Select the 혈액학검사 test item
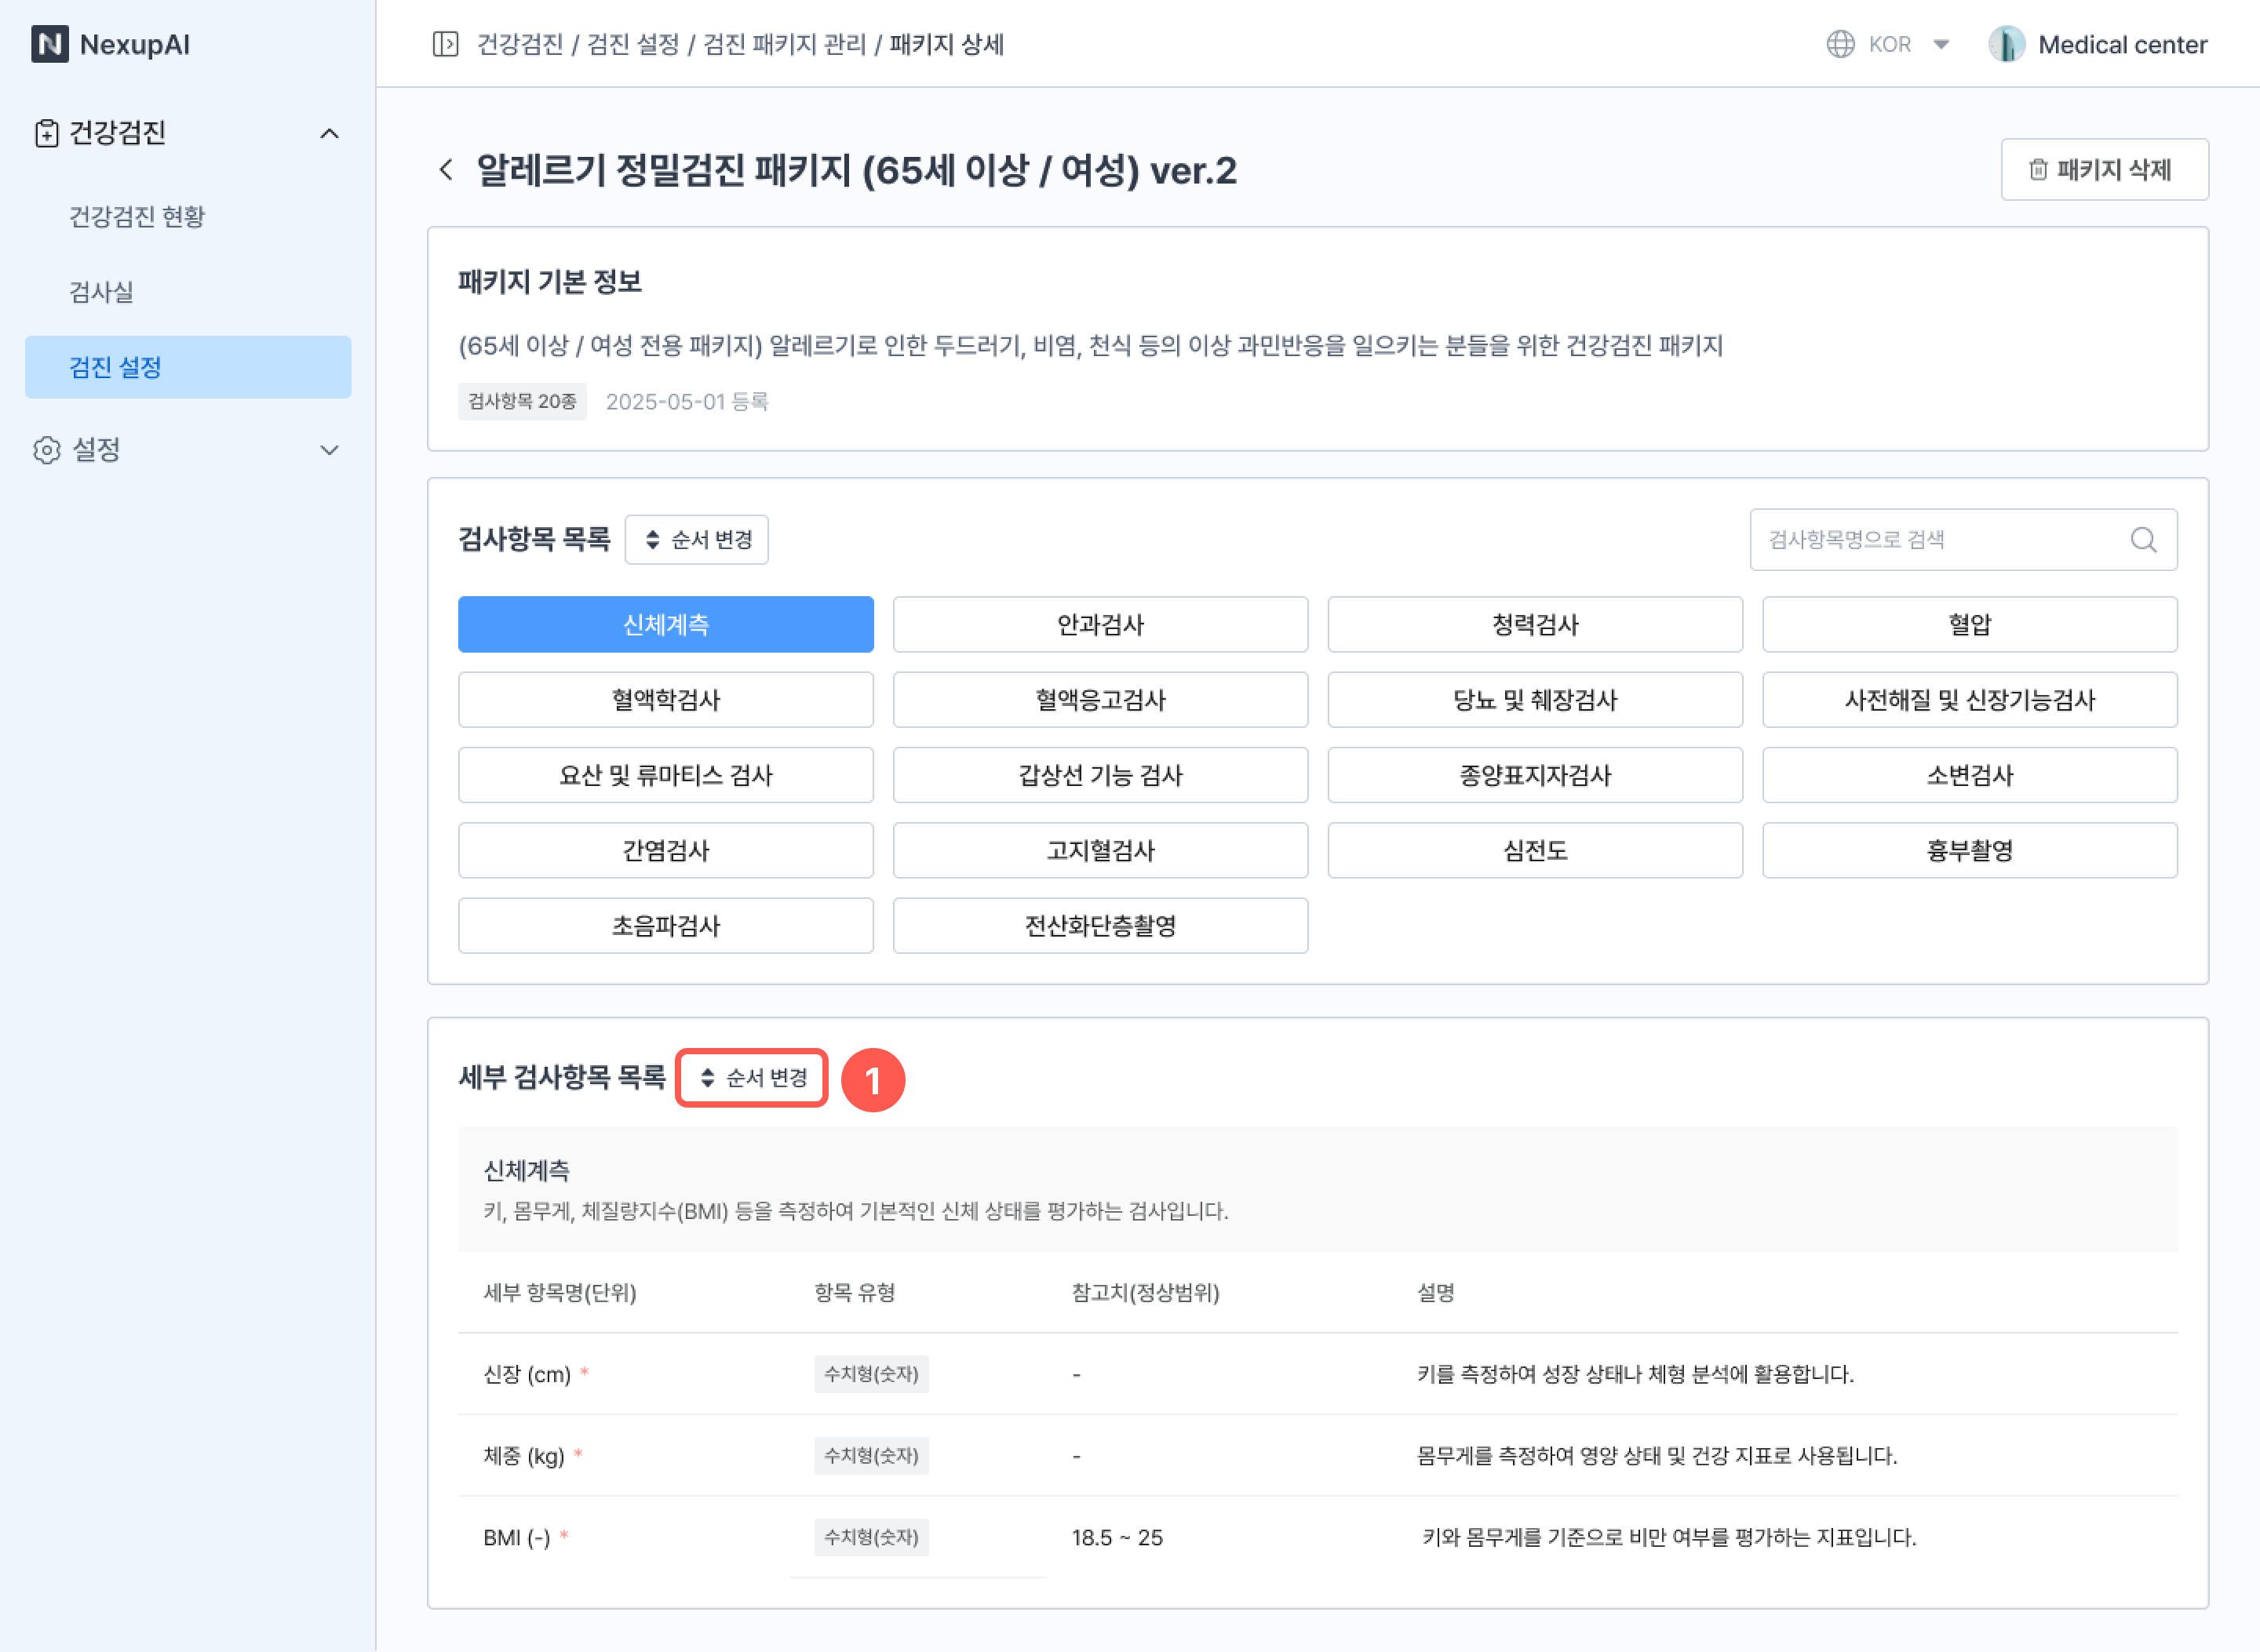The image size is (2260, 1652). click(x=665, y=700)
